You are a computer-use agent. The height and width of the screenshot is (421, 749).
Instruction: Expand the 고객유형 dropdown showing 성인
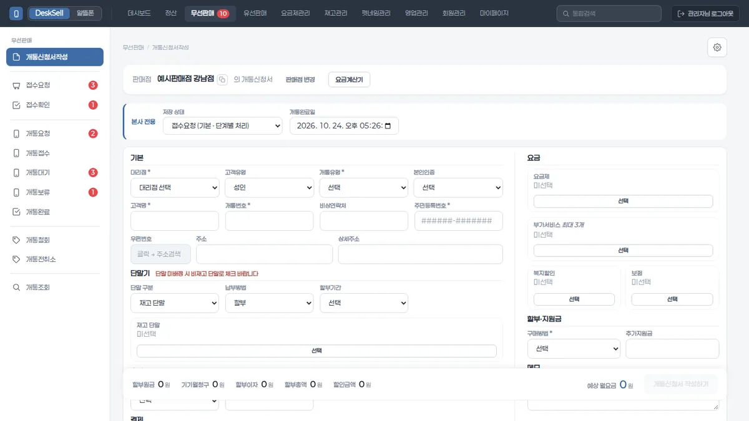269,187
